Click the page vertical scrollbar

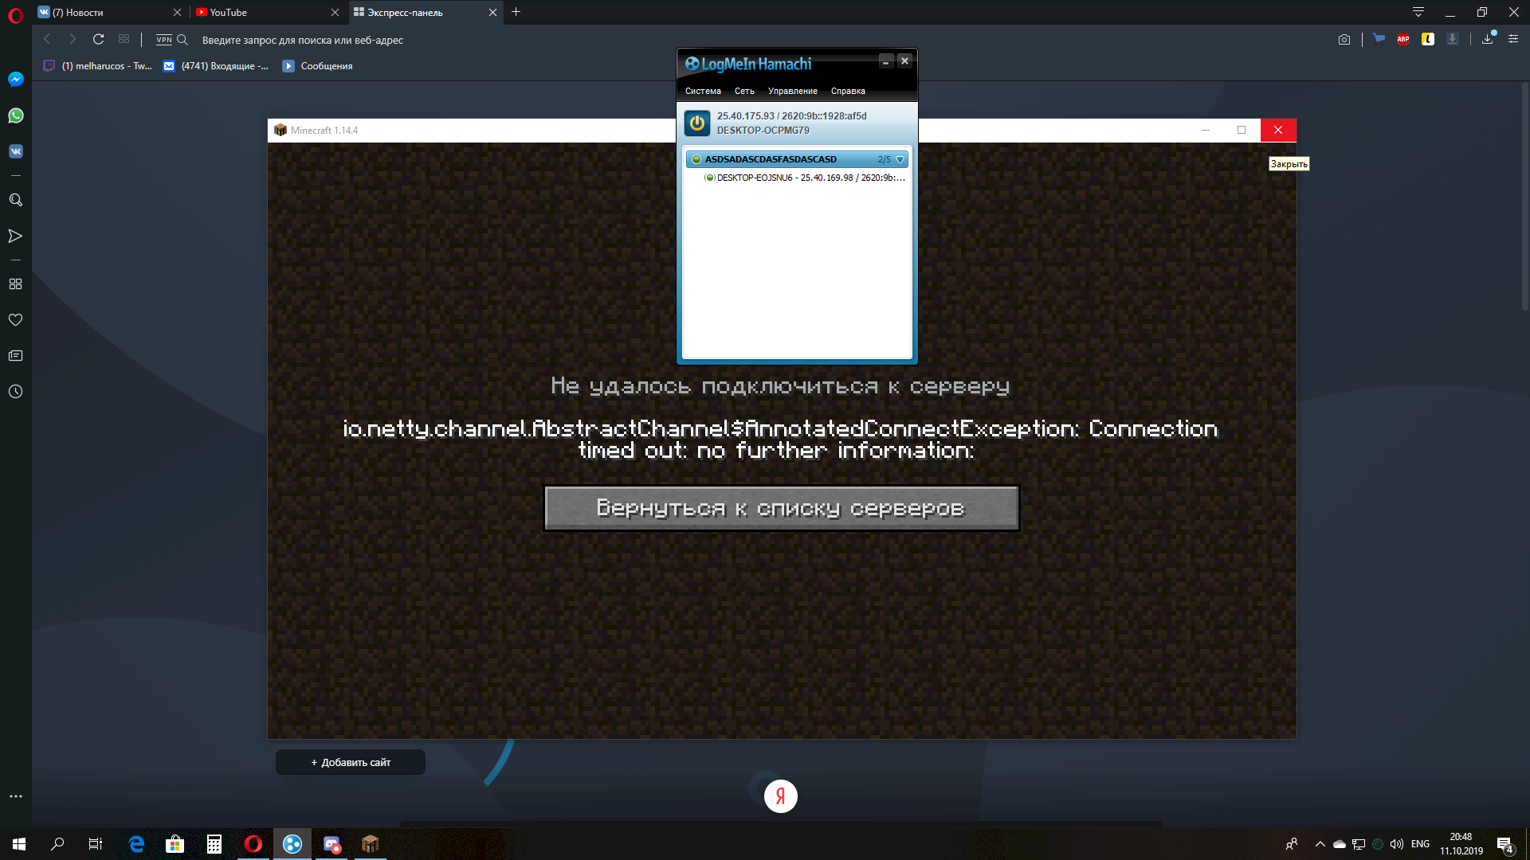pos(1524,195)
